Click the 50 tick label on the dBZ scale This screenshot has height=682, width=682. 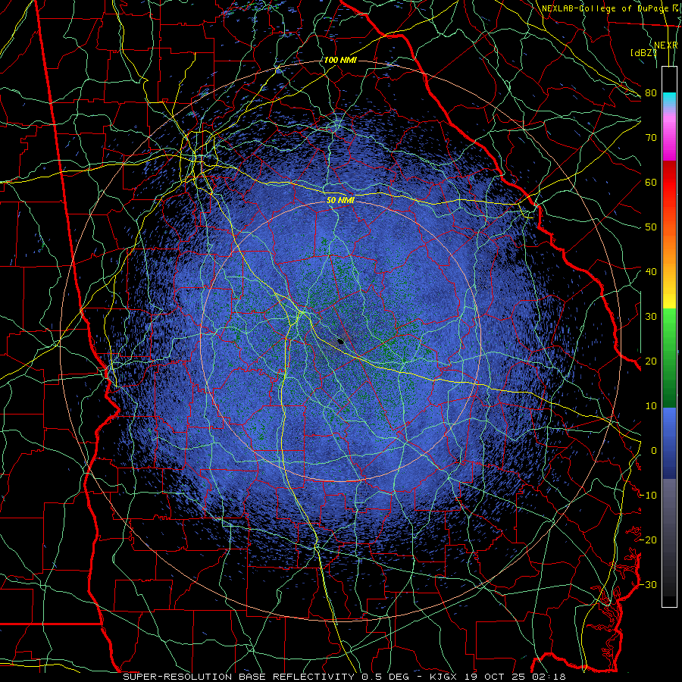(651, 227)
